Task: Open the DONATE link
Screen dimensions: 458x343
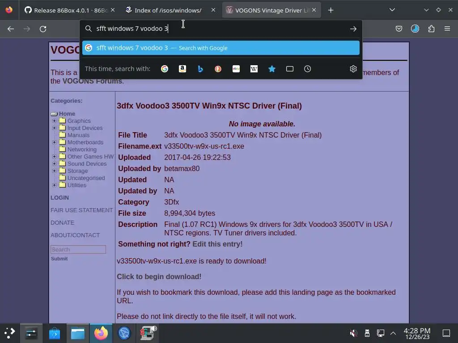Action: 62,222
